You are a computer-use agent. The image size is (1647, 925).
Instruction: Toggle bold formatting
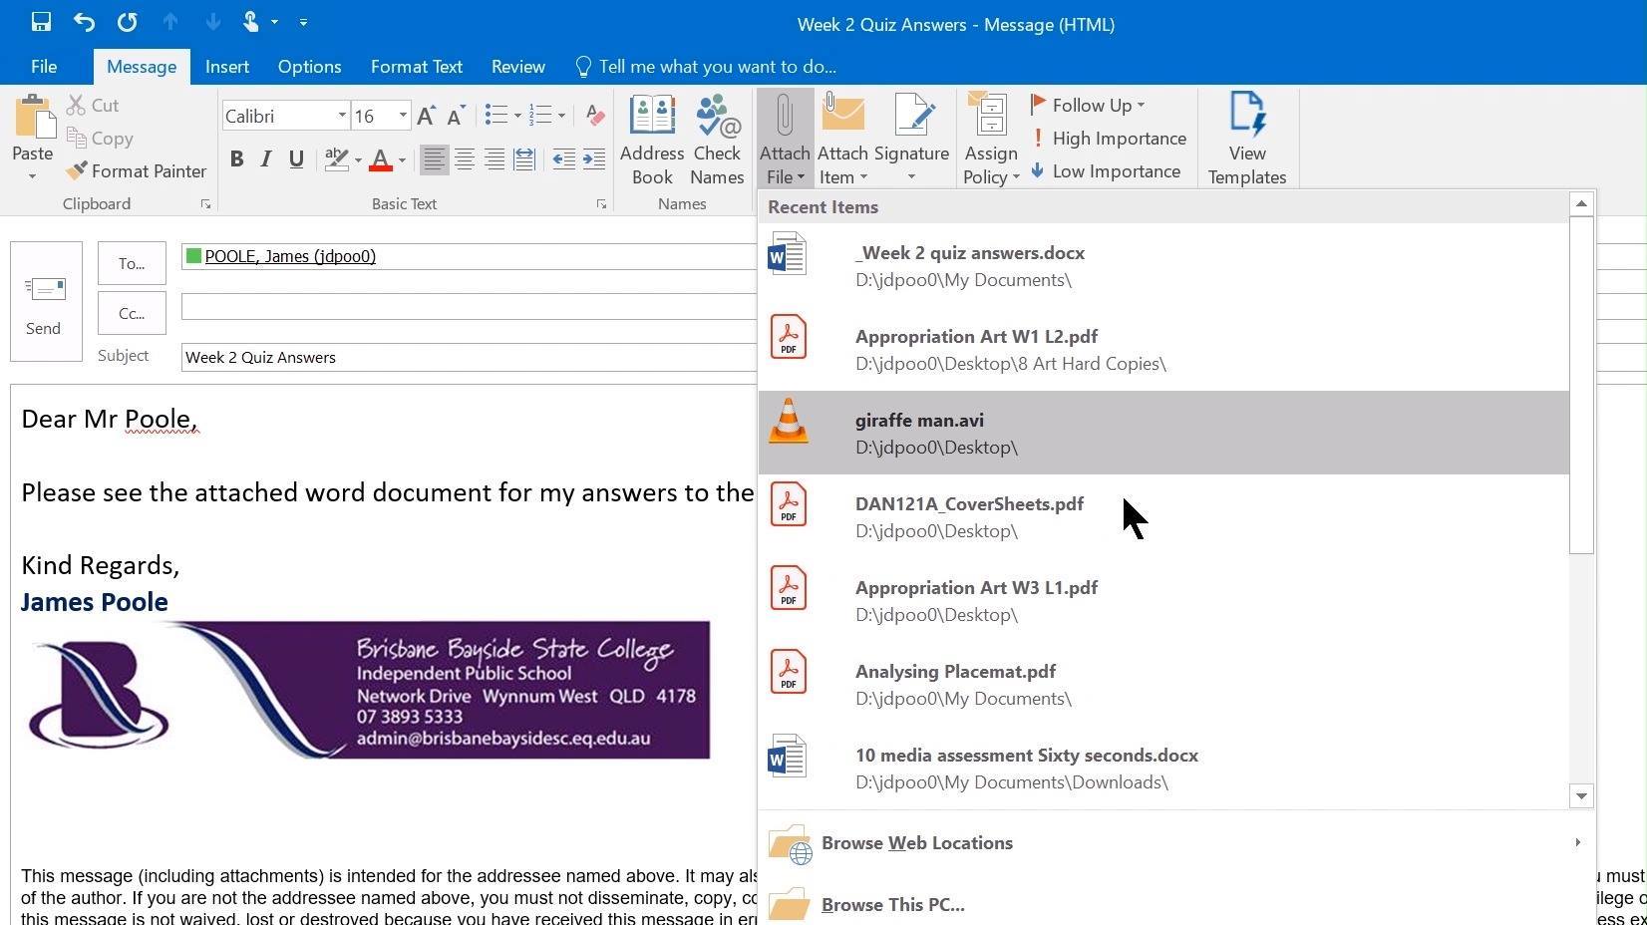(x=236, y=159)
